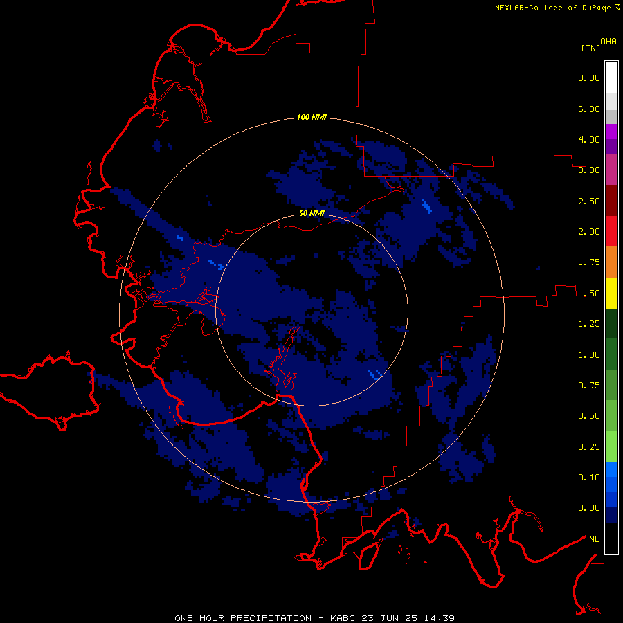Viewport: 623px width, 623px height.
Task: Click the 2.50 legend value
Action: coord(589,201)
